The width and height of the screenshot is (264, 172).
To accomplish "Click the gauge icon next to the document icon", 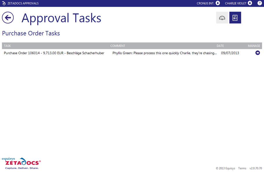I will [222, 17].
